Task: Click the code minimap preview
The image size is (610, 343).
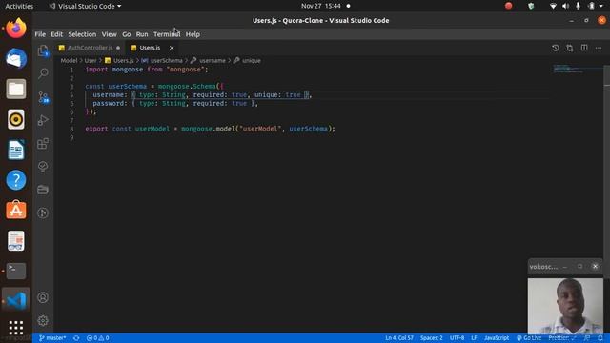Action: pyautogui.click(x=578, y=70)
